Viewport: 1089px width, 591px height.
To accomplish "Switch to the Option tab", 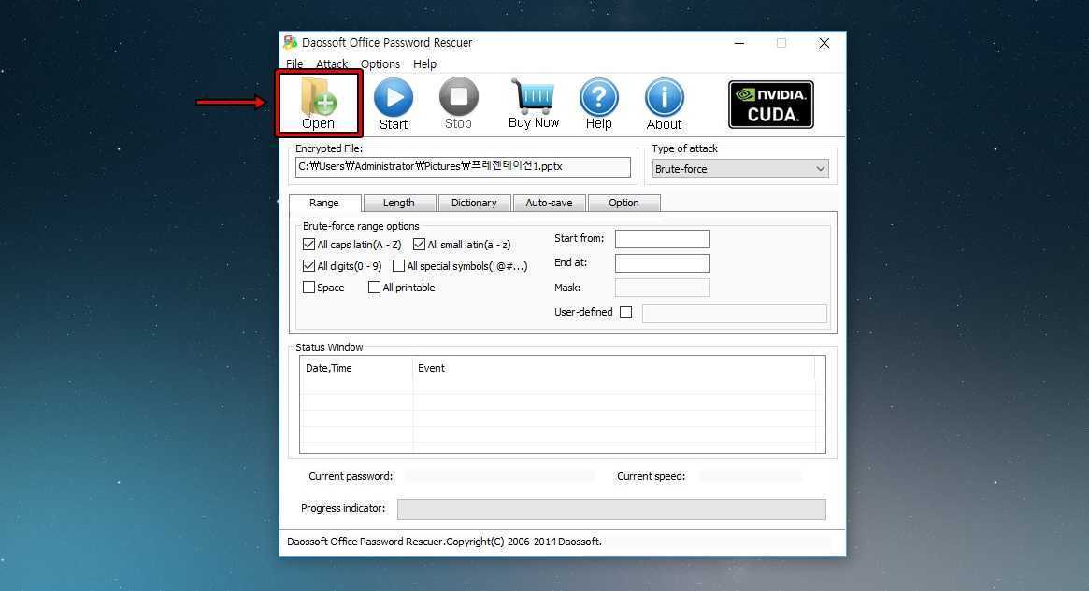I will (623, 203).
